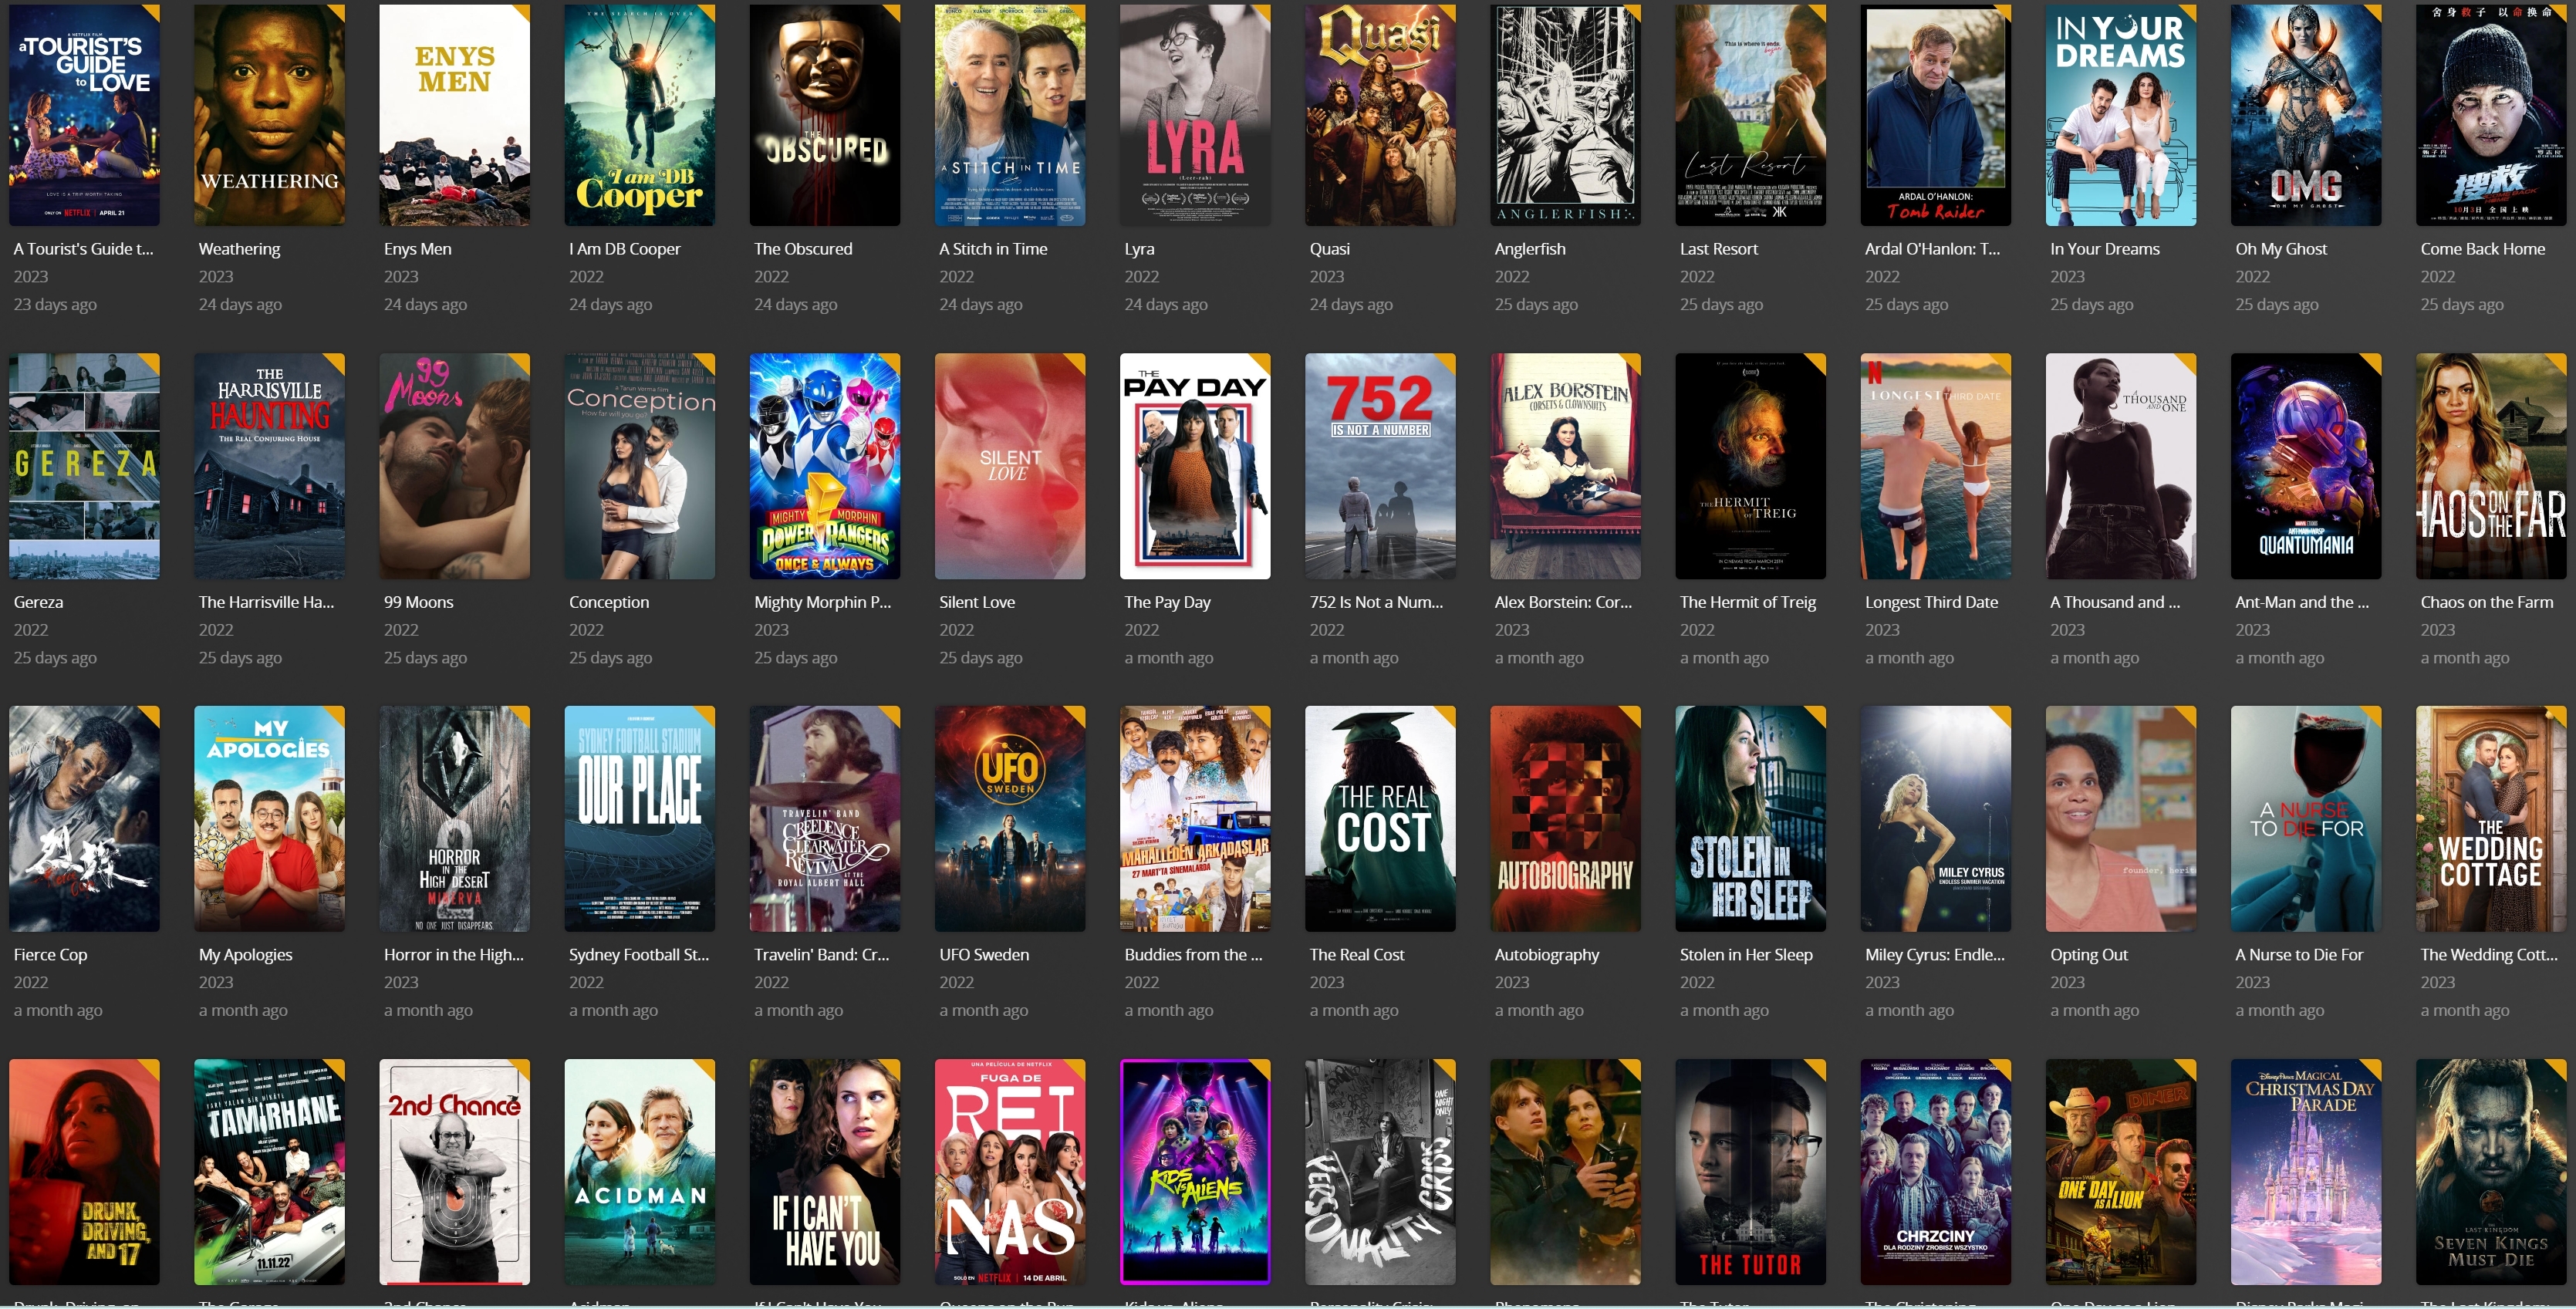Select the Last Resort poster
The height and width of the screenshot is (1309, 2576).
click(1751, 114)
